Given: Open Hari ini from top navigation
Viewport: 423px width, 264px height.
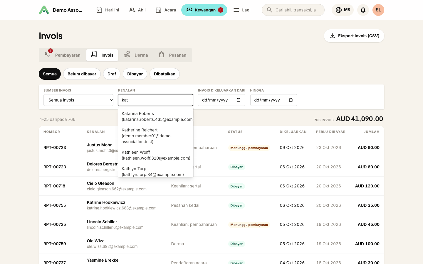Looking at the screenshot, I should [x=108, y=10].
